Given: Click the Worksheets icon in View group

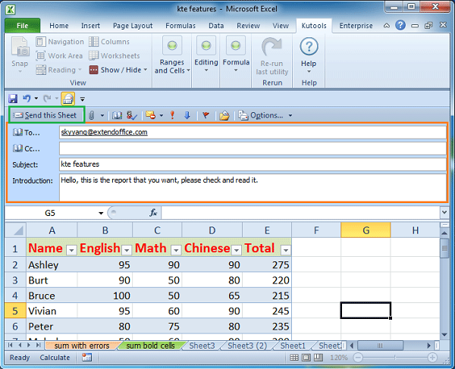Looking at the screenshot, I should pos(93,55).
